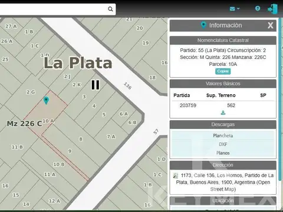Click the Dirección section header
The image size is (283, 212).
pos(223,165)
